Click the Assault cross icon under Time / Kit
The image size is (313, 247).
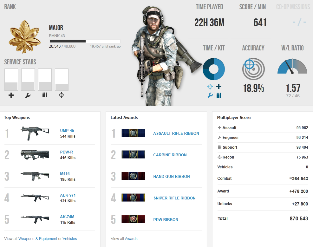(x=219, y=87)
